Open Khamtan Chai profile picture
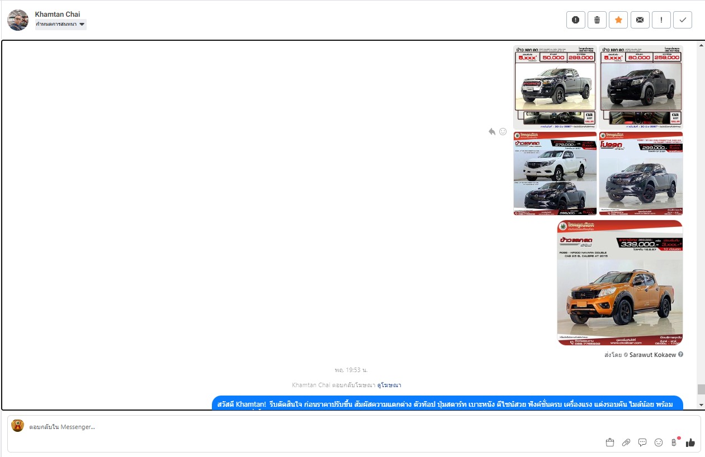This screenshot has height=457, width=705. [18, 20]
